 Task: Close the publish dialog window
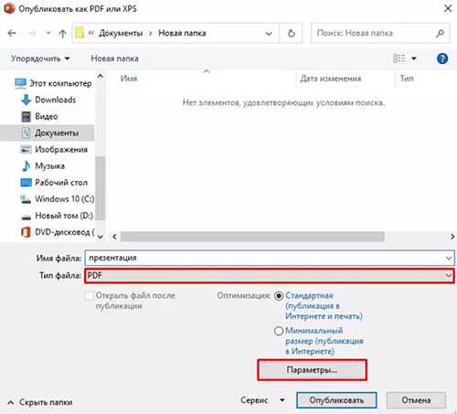448,8
